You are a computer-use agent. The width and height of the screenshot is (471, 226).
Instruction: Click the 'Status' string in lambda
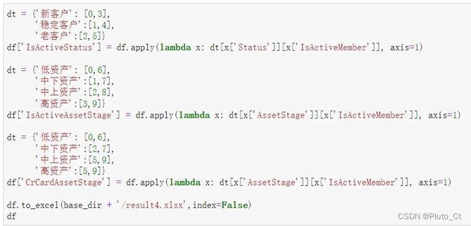coord(251,48)
